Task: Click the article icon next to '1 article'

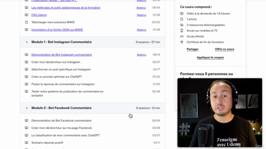Action: point(182,19)
